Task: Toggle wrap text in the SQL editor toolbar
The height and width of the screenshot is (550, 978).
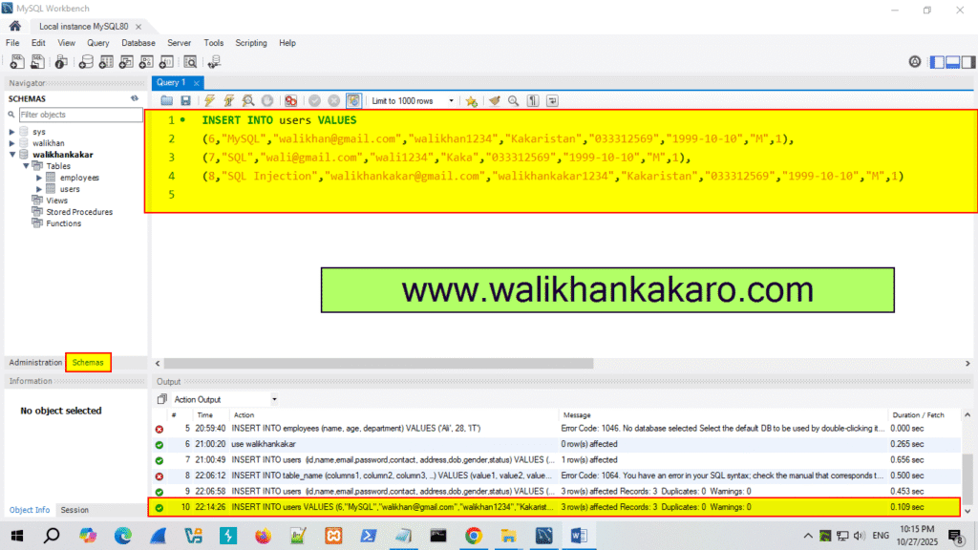Action: [554, 100]
